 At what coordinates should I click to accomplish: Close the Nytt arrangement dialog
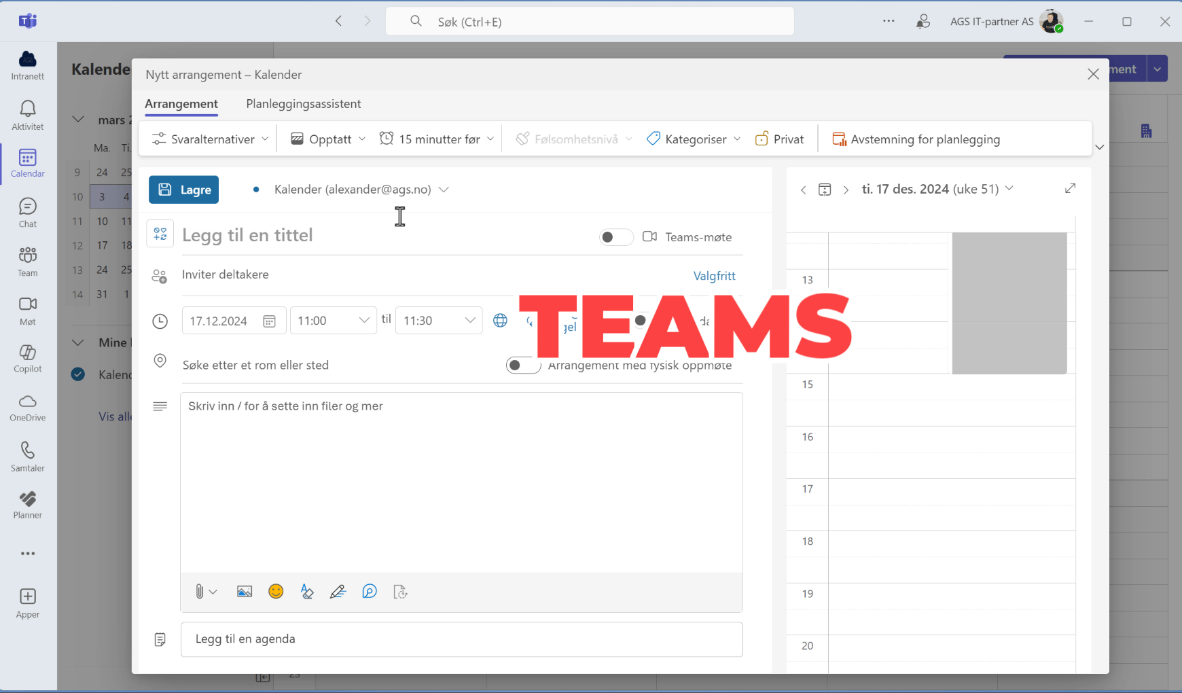coord(1093,74)
